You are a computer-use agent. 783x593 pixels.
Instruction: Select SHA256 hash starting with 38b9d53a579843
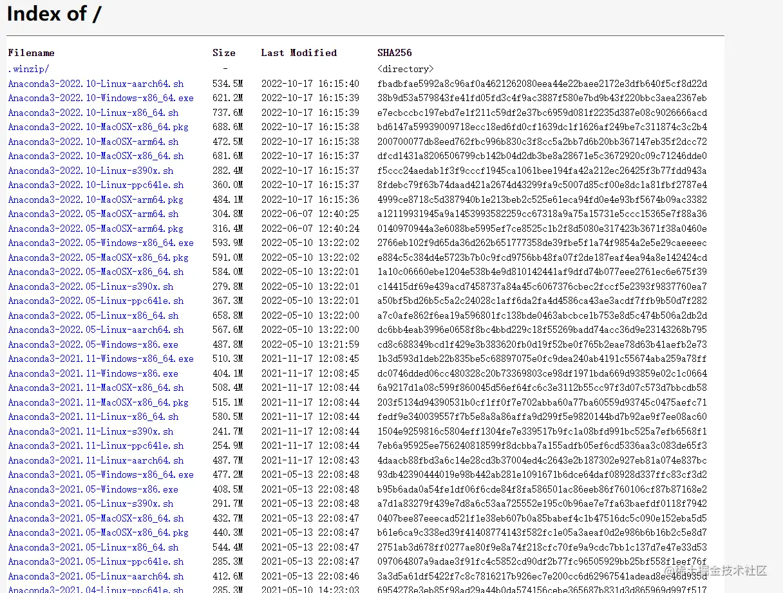pyautogui.click(x=542, y=98)
